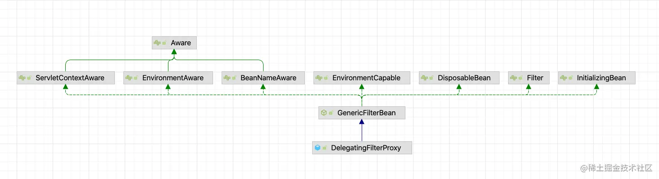
Task: Click the DelegatingFilterProxy class icon
Action: click(318, 148)
